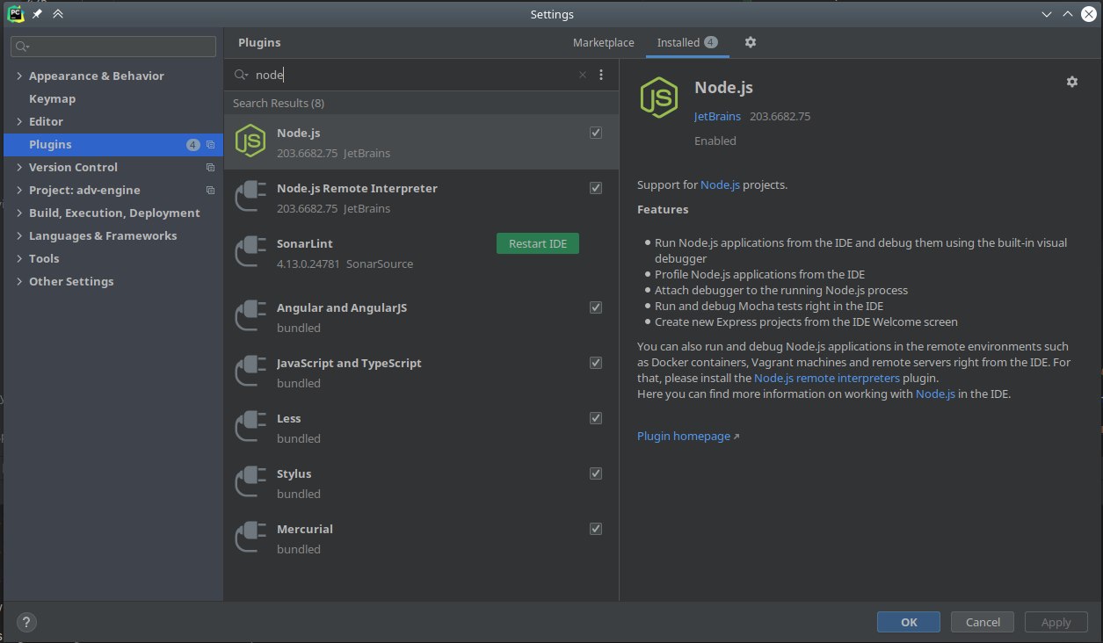Click the Less plugin plug icon
Viewport: 1103px width, 643px height.
coord(250,427)
